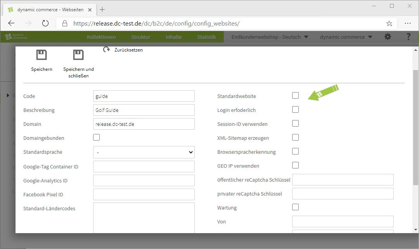Open the dynamic commerce user dropdown

click(346, 37)
